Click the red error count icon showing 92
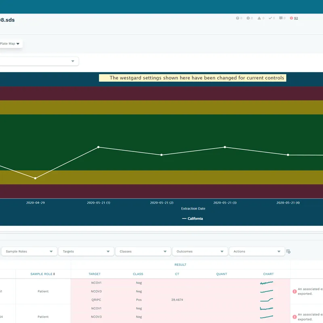 (292, 18)
